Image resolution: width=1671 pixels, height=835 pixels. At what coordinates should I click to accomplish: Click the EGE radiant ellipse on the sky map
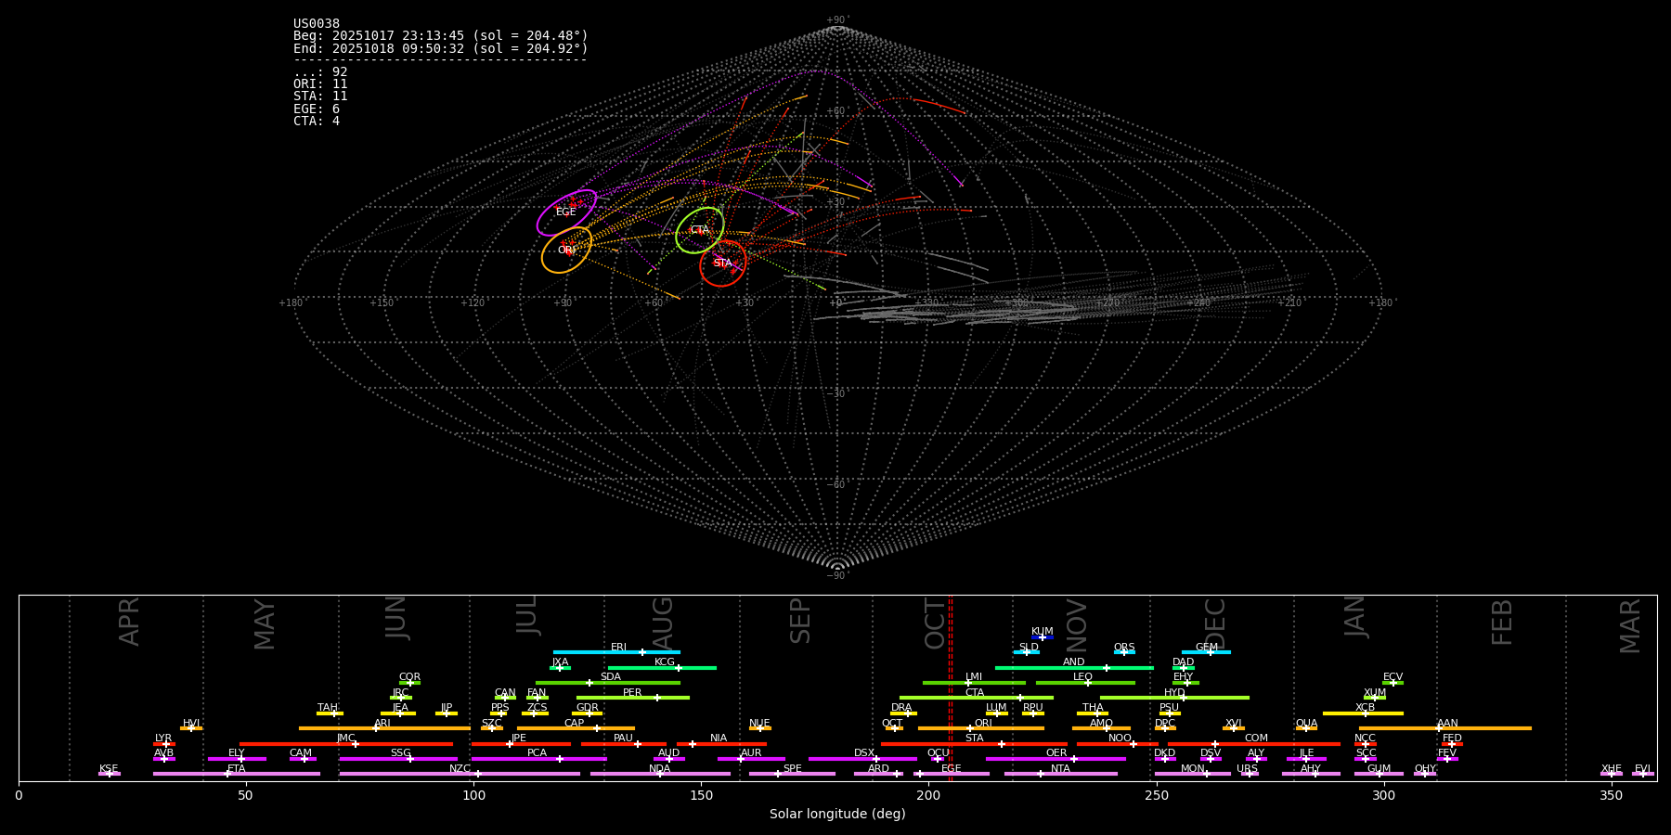pos(566,212)
